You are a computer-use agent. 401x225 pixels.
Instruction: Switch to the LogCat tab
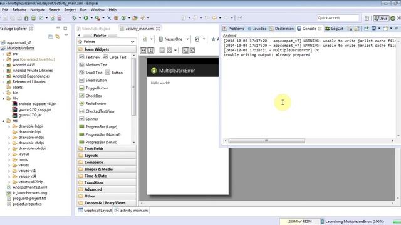(334, 29)
